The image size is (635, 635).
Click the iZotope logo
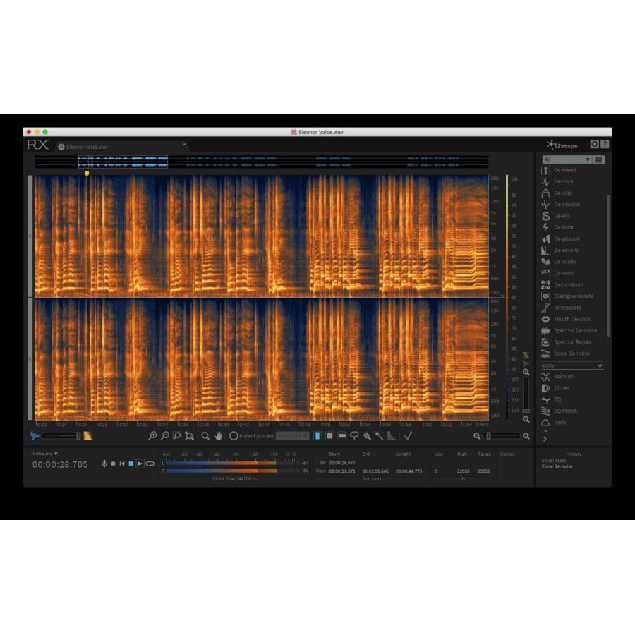click(562, 145)
